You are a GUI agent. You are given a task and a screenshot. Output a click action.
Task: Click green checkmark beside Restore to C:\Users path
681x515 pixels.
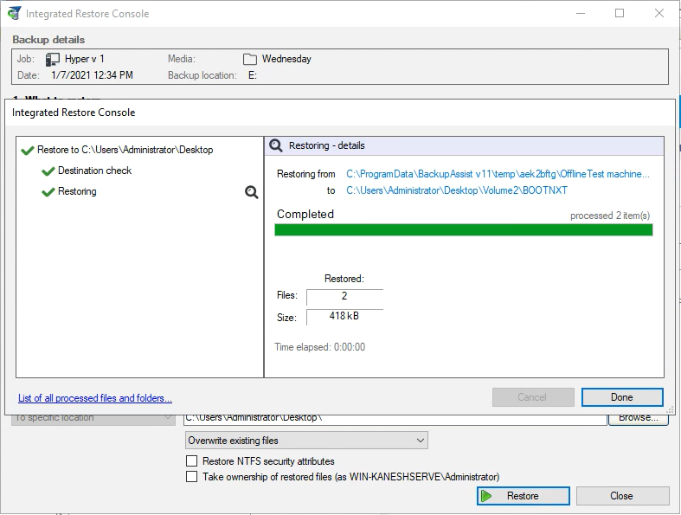[27, 151]
